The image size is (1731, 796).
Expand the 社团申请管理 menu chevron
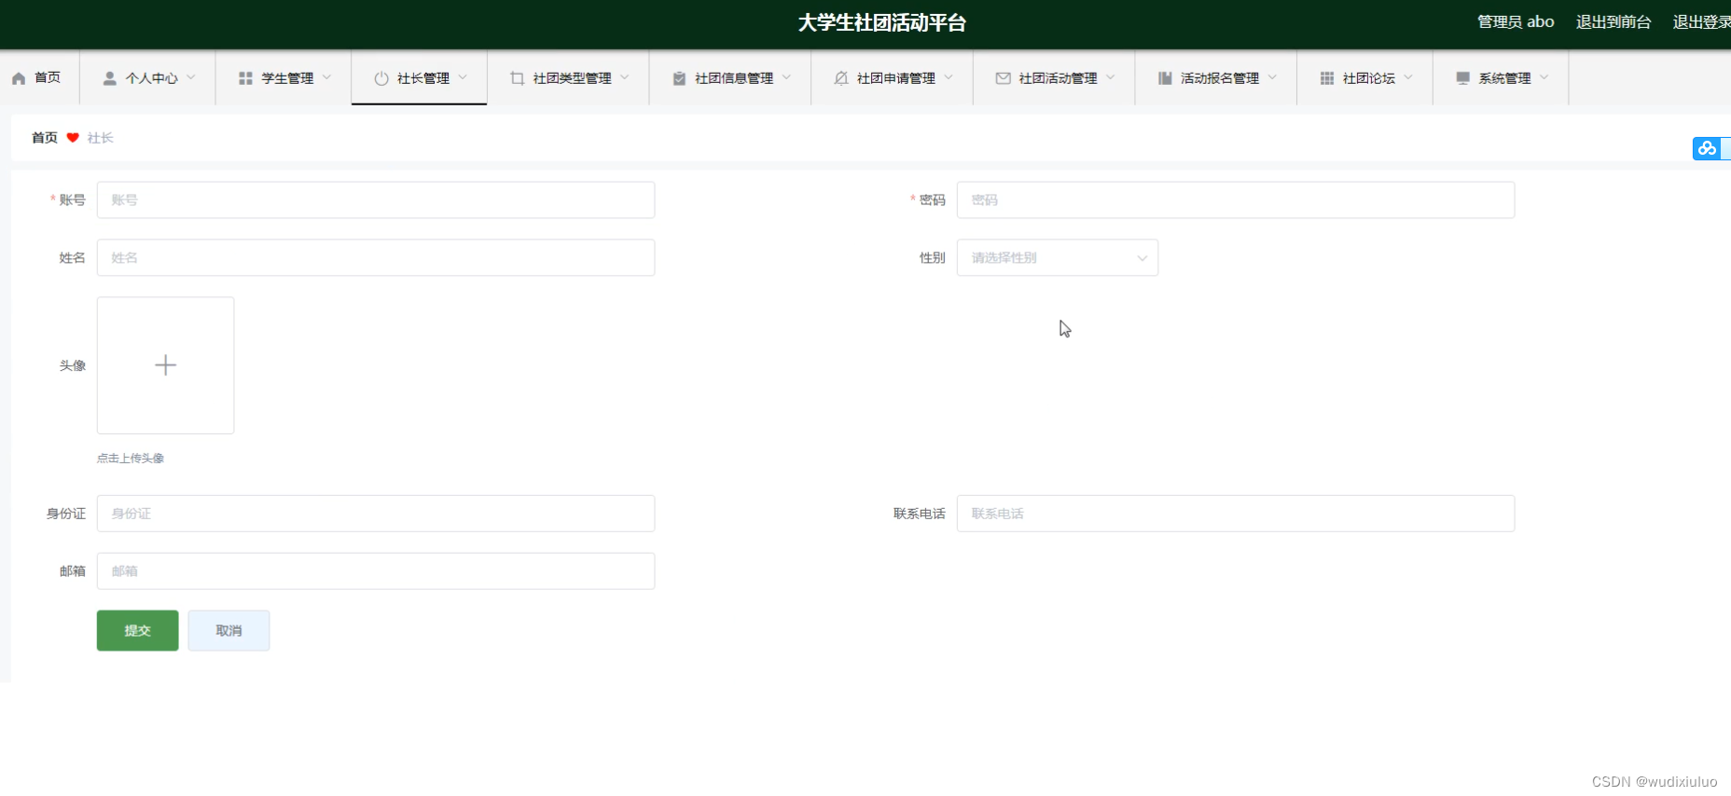pyautogui.click(x=949, y=77)
